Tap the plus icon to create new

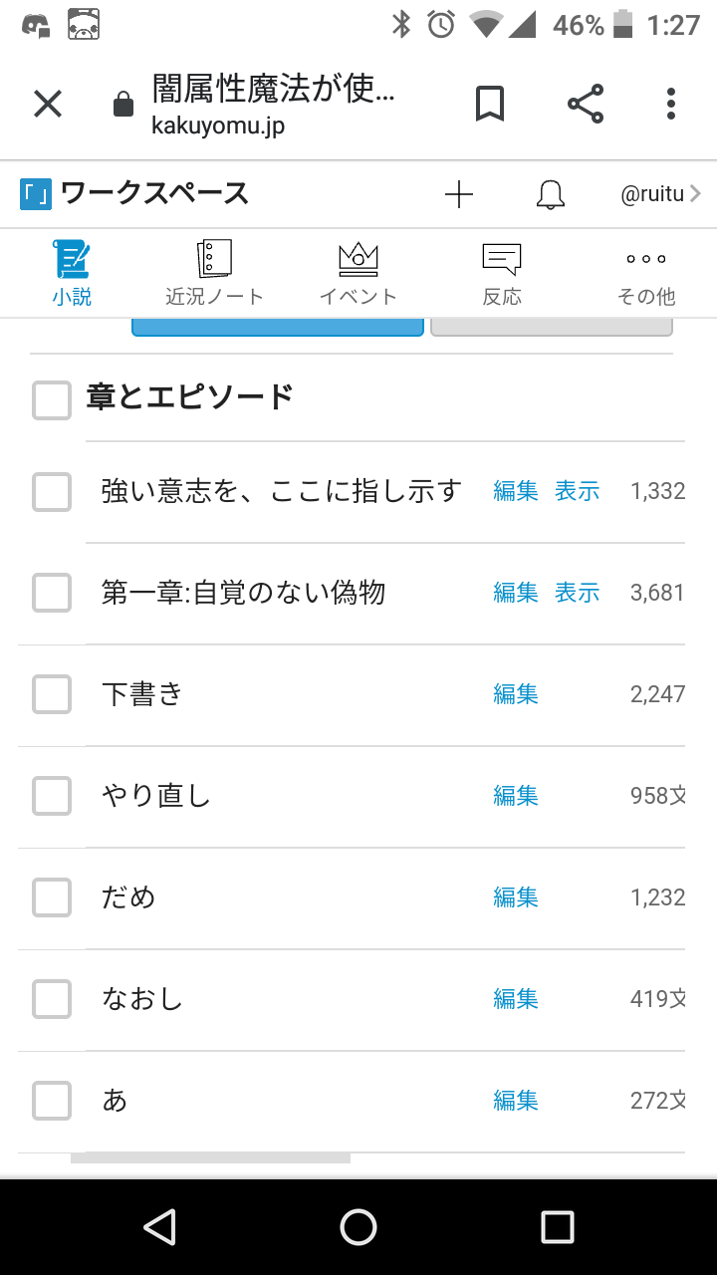pos(459,194)
